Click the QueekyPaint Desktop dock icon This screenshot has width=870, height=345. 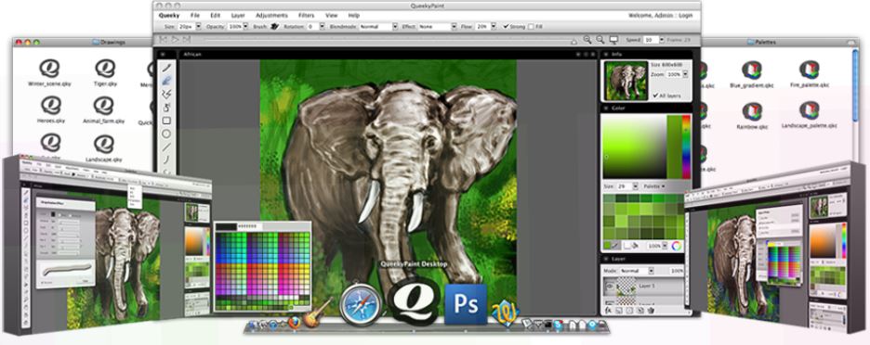click(414, 300)
